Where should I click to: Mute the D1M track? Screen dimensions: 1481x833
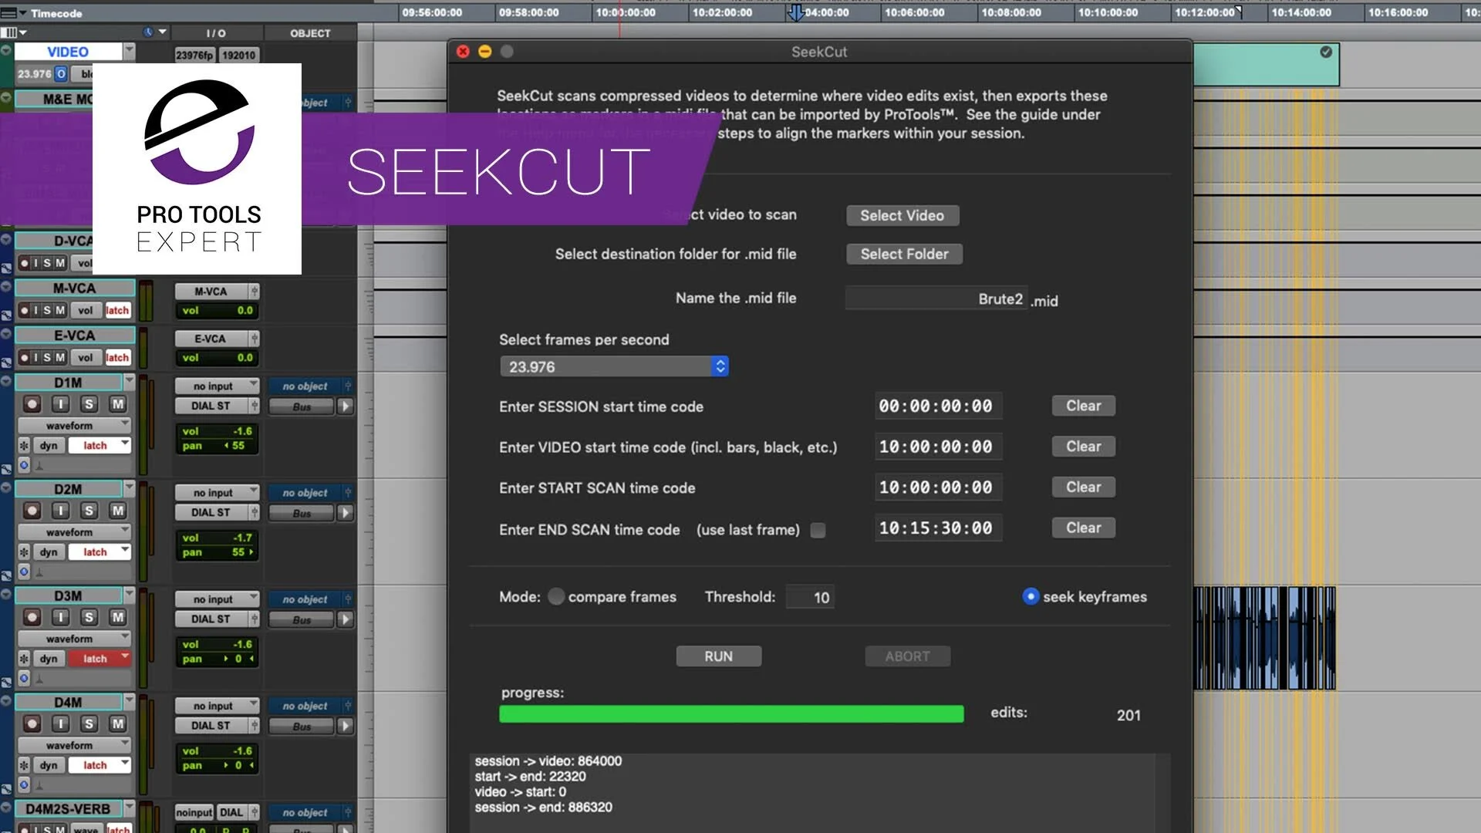(x=118, y=404)
